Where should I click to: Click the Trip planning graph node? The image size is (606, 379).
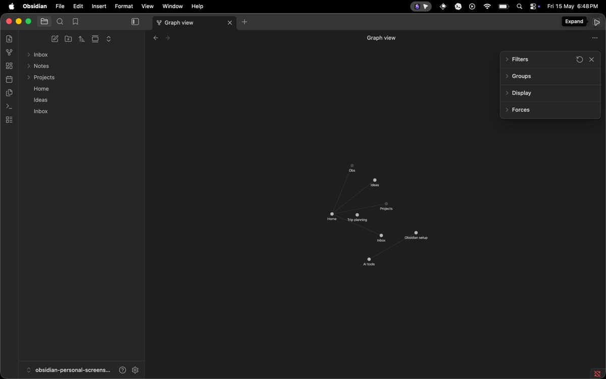click(357, 215)
